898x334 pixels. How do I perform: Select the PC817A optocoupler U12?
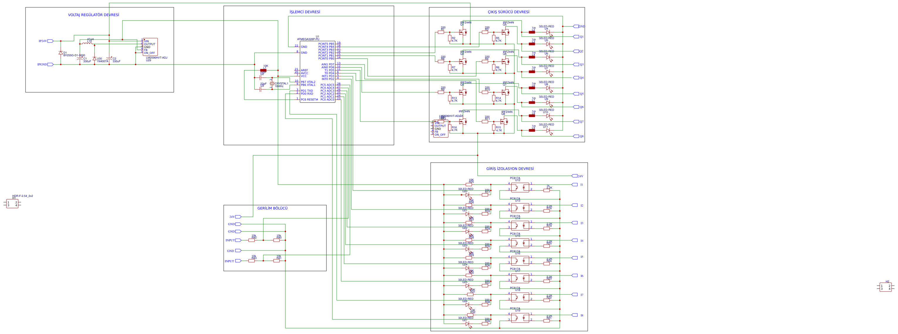[520, 188]
